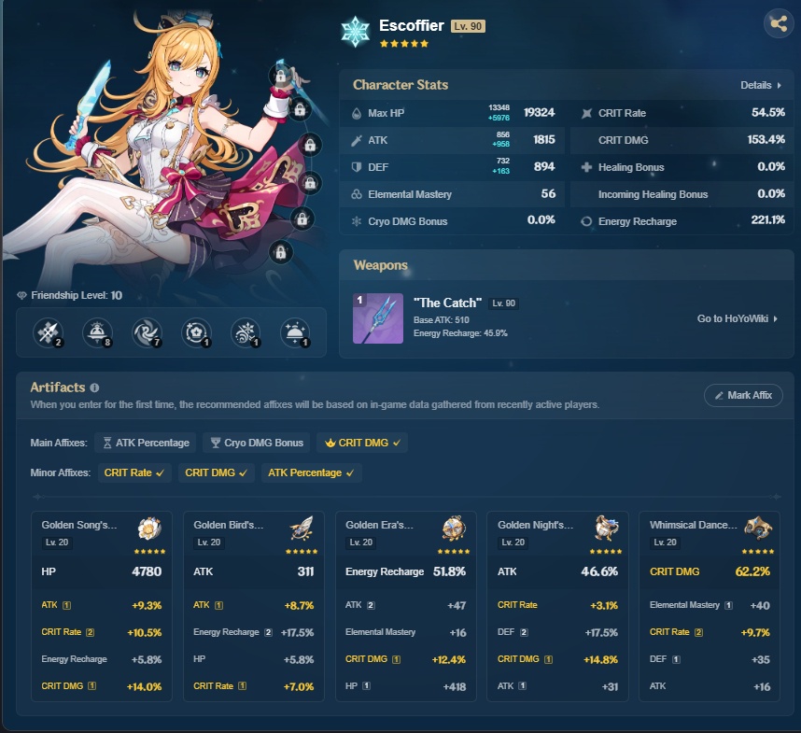Click the Cryo DMG Bonus snowflake icon
This screenshot has height=733, width=801.
point(357,221)
